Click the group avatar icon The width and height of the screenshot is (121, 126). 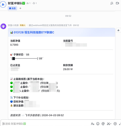pyautogui.click(x=3, y=4)
